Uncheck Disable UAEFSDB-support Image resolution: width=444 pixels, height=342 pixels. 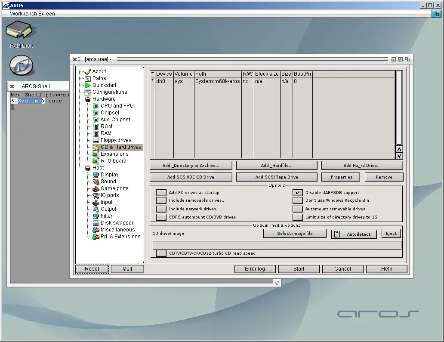pos(298,193)
